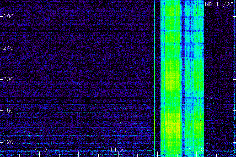Click the 120 frequency axis label
The image size is (236, 157).
point(8,142)
